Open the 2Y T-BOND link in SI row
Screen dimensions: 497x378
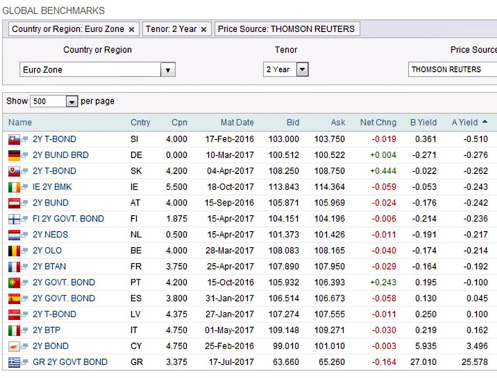pyautogui.click(x=54, y=139)
